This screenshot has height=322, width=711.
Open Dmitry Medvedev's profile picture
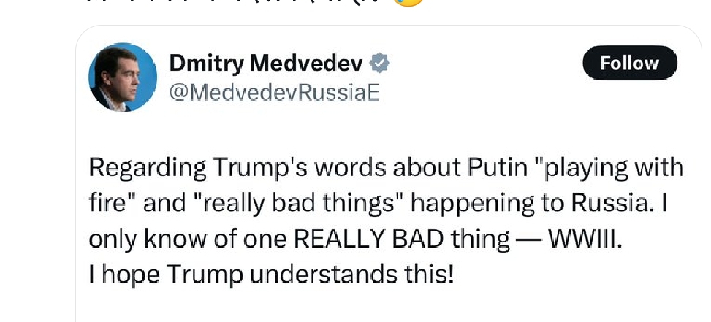pos(123,77)
